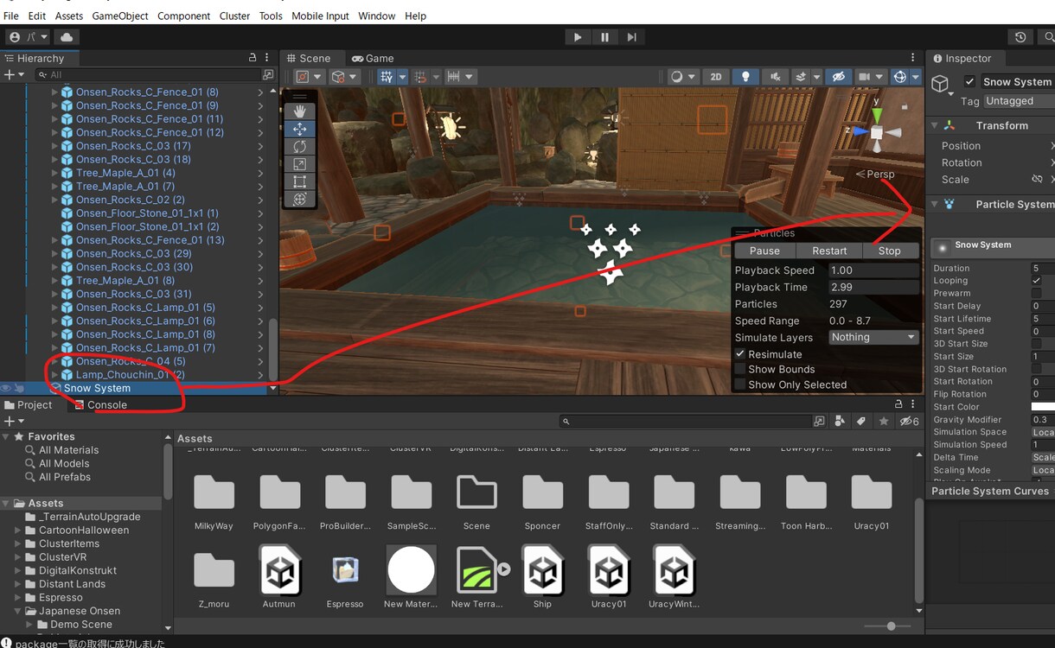Screen dimensions: 1055x648
Task: Click the cloud services icon
Action: (67, 37)
